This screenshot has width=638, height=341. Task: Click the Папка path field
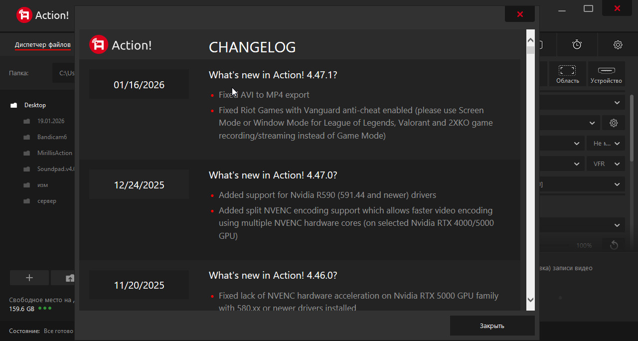click(65, 73)
